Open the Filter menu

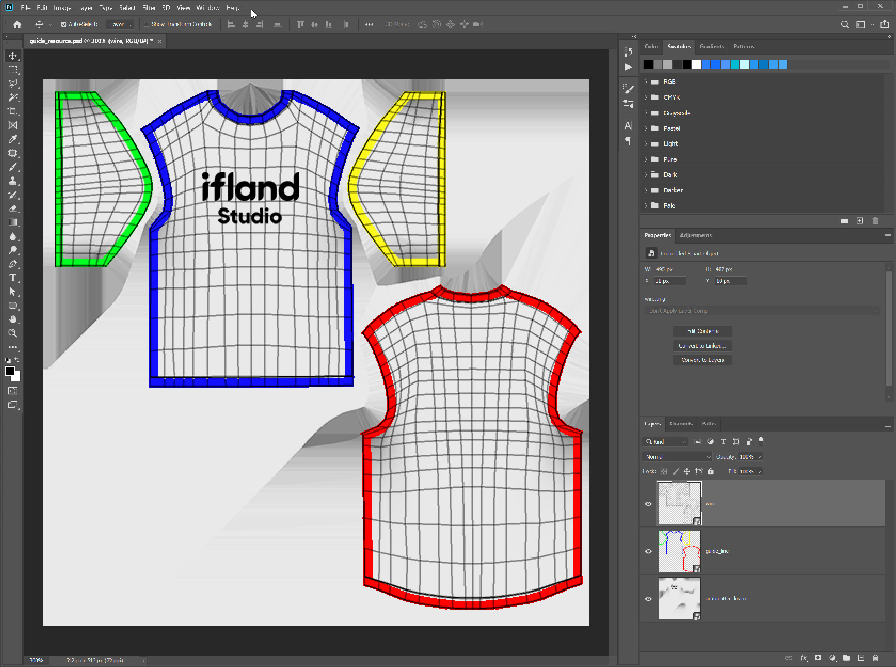point(149,8)
